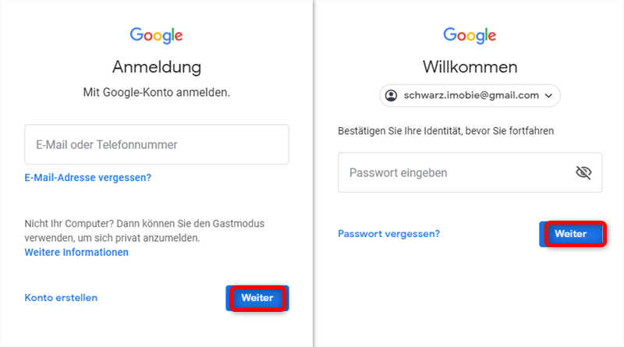Toggle password visibility with the eye icon
Viewport: 624px width, 347px height.
583,172
